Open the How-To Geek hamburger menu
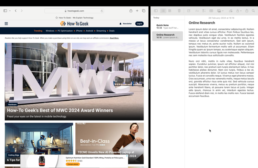Image resolution: width=258 pixels, height=168 pixels. pos(6,24)
